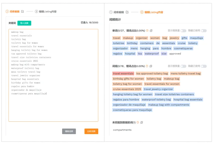The image size is (215, 144).
Task: Click the 'hombre' single-word tag
Action: (166, 49)
